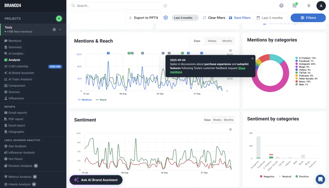Switch Sentiment chart to Months
Image resolution: width=329 pixels, height=188 pixels.
228,120
